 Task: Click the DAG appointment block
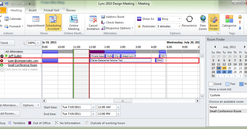pyautogui.click(x=159, y=60)
